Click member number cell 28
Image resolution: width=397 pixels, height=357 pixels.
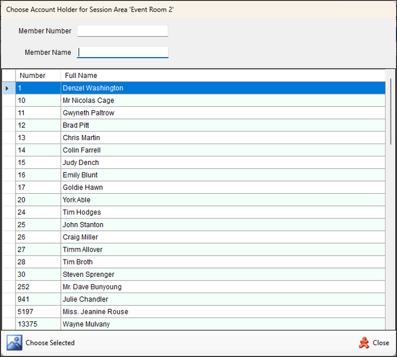click(38, 262)
